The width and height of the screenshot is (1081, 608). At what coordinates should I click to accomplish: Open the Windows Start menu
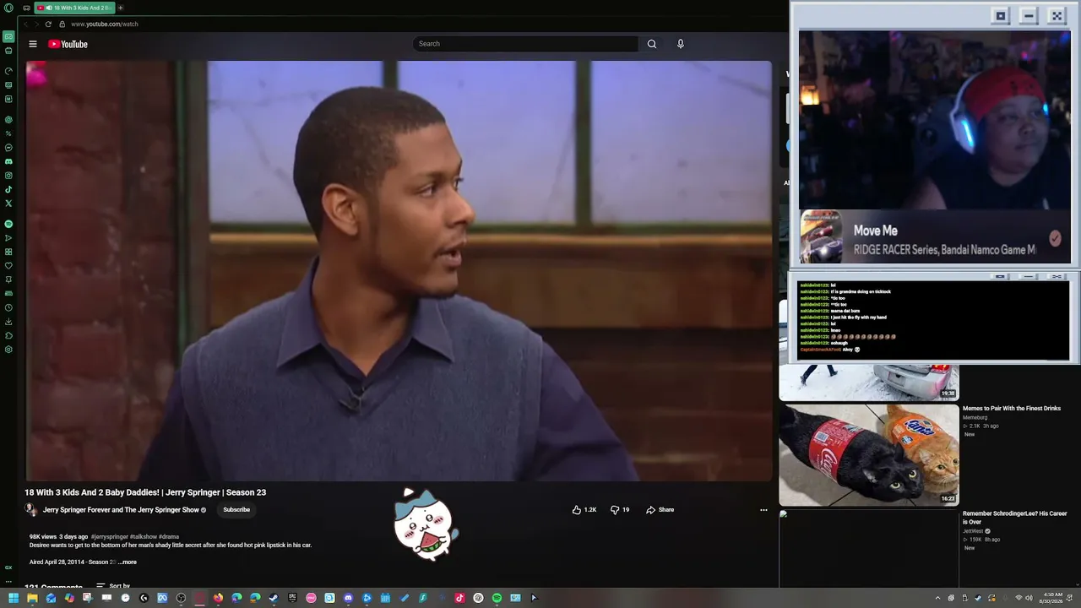click(x=14, y=598)
